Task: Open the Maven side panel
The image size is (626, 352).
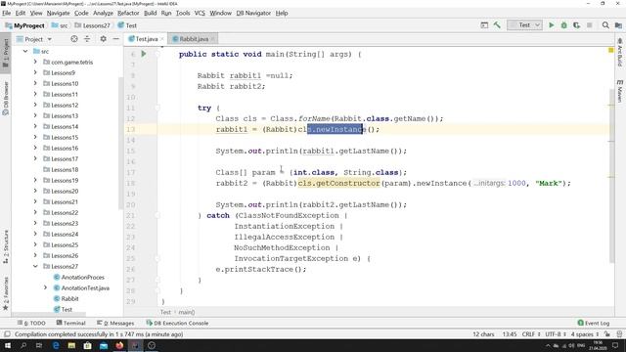Action: click(x=619, y=91)
